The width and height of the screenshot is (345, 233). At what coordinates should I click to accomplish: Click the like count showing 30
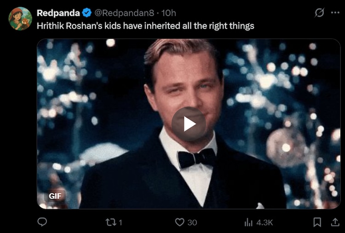pyautogui.click(x=192, y=222)
